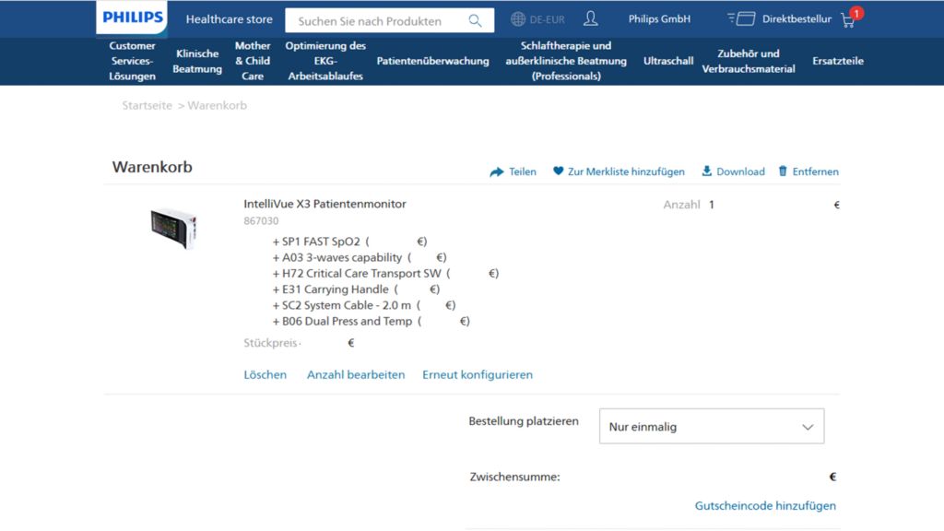Open Patientenüberwachung menu
944x531 pixels.
pos(433,61)
